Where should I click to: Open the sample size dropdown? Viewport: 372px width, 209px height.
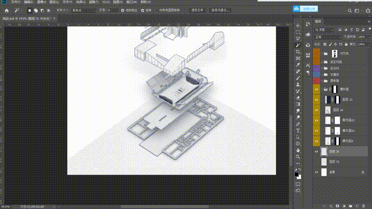point(84,10)
